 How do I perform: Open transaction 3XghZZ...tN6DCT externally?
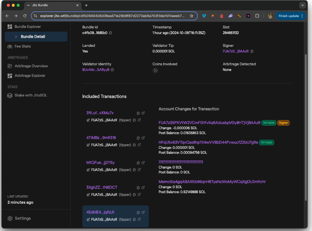tap(143, 188)
